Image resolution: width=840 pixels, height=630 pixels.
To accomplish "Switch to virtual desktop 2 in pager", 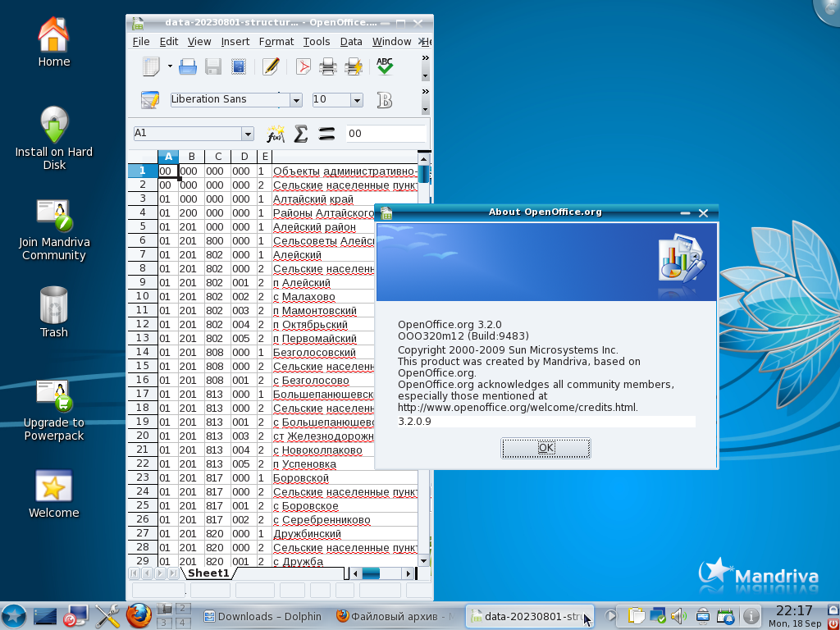I will pos(183,609).
